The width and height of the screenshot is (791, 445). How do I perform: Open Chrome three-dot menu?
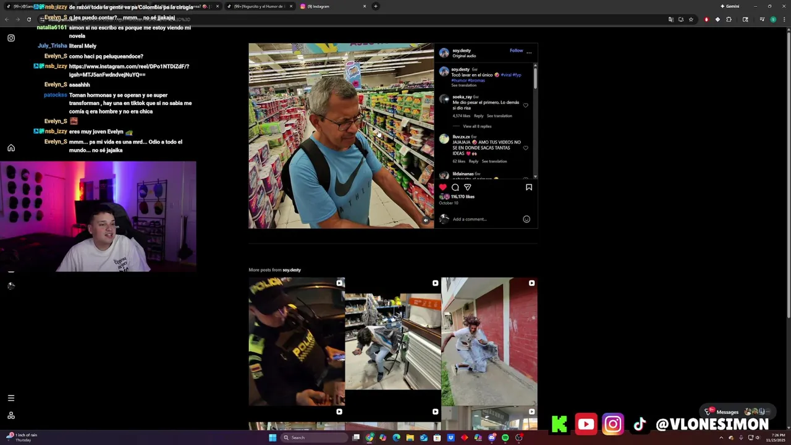(x=784, y=19)
